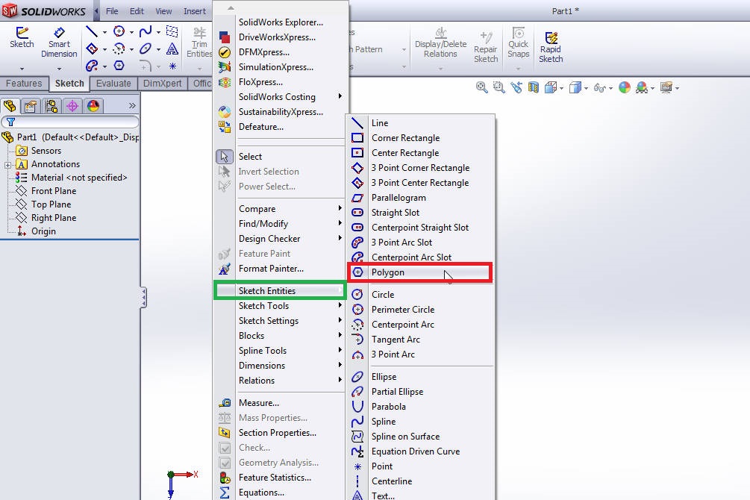Choose the Text tool in the Sketch ribbon
Screen dimensions: 750x500
pos(172,49)
